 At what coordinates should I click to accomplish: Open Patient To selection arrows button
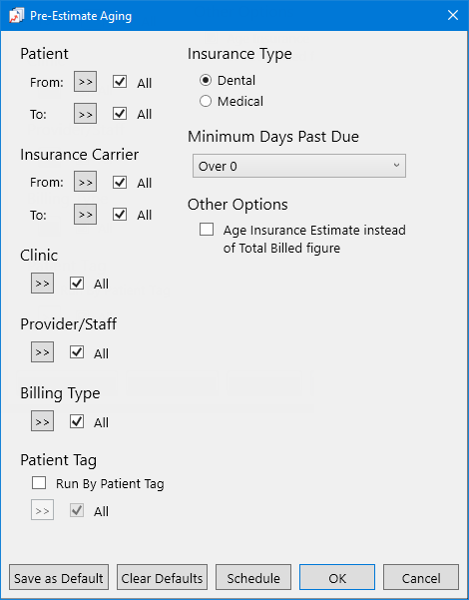pyautogui.click(x=85, y=113)
